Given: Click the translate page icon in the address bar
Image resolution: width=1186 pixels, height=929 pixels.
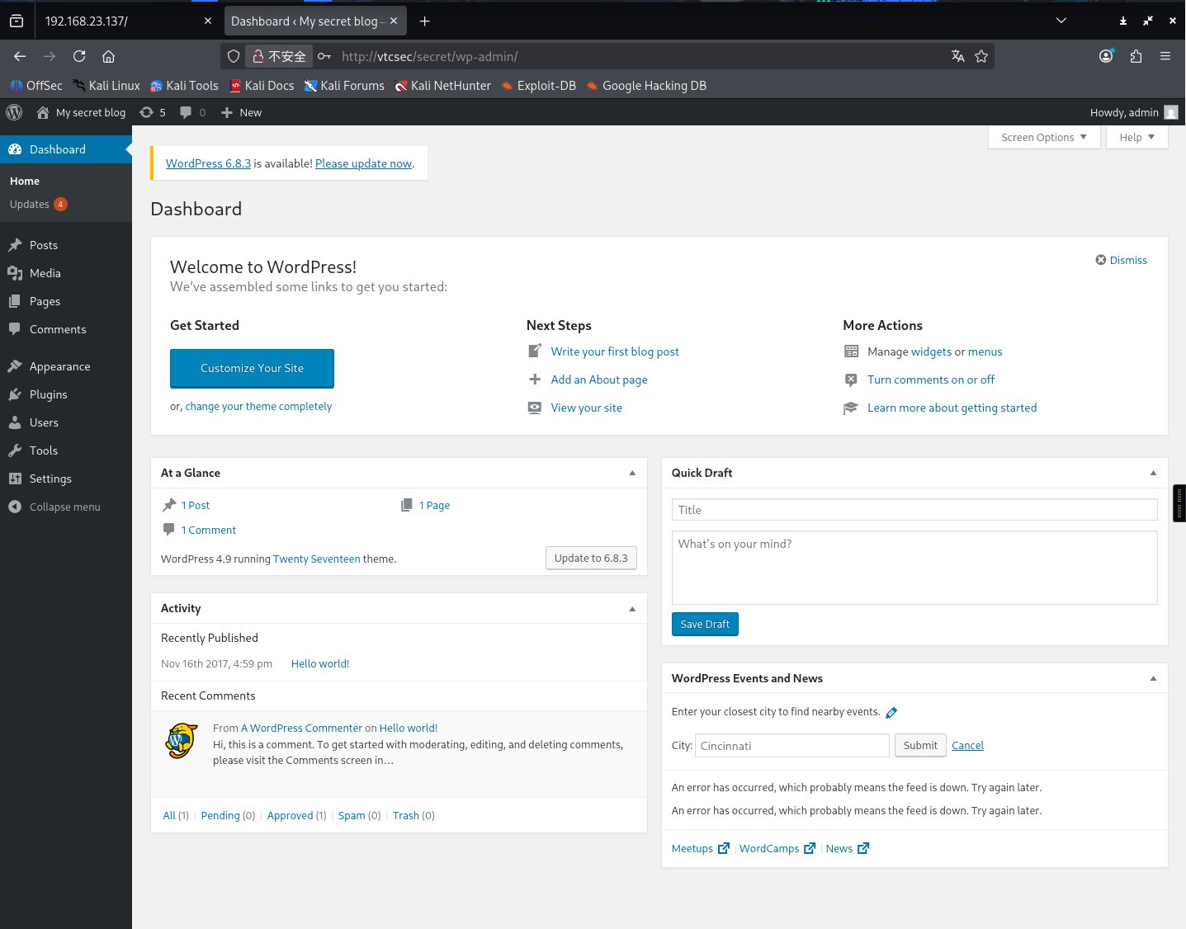Looking at the screenshot, I should pos(957,56).
